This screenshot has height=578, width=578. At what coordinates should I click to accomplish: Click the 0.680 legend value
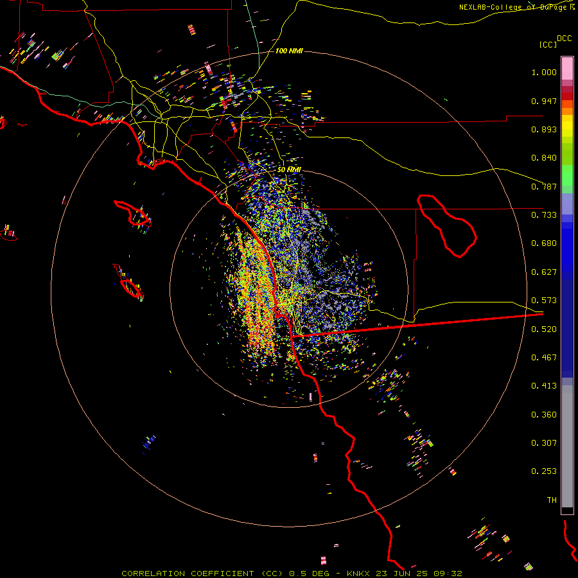click(x=544, y=243)
